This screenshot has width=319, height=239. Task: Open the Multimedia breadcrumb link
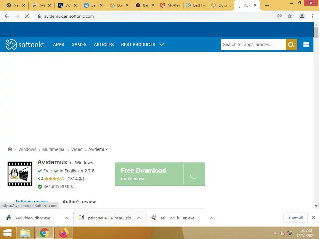53,149
